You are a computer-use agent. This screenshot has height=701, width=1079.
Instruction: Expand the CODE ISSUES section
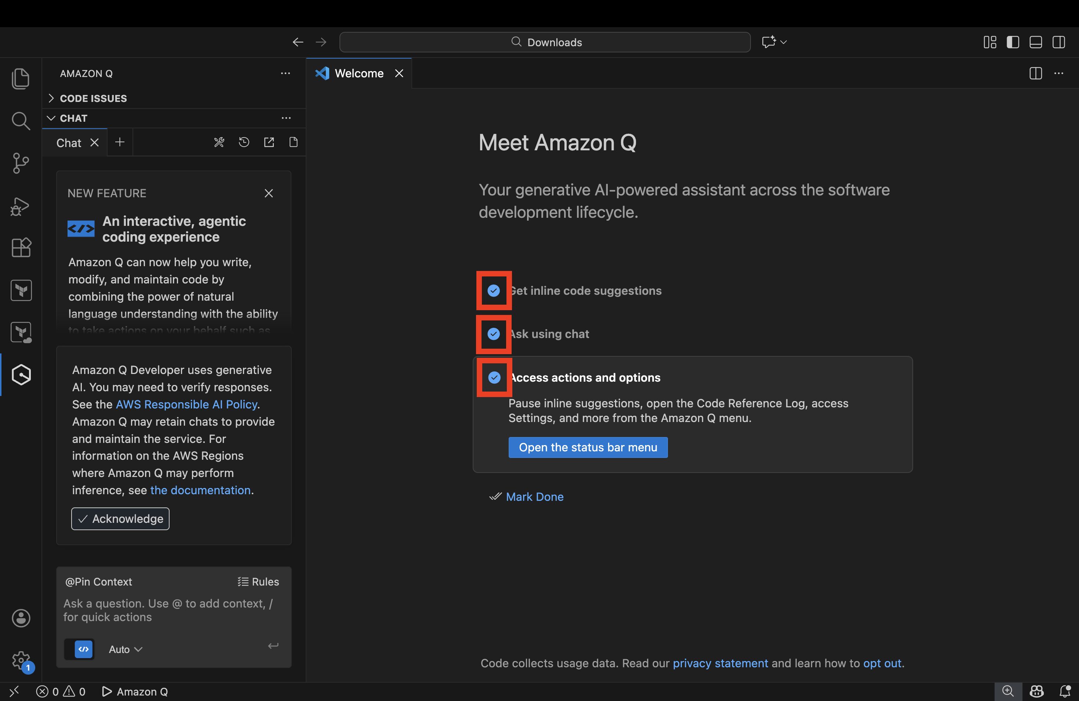[x=93, y=98]
